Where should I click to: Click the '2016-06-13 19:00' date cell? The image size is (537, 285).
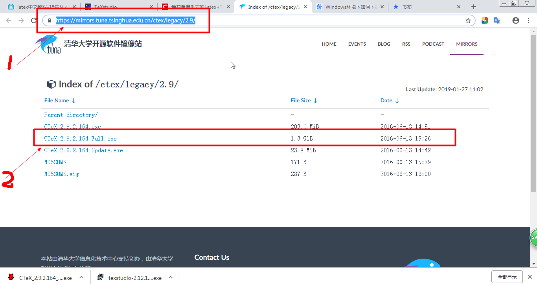(405, 174)
